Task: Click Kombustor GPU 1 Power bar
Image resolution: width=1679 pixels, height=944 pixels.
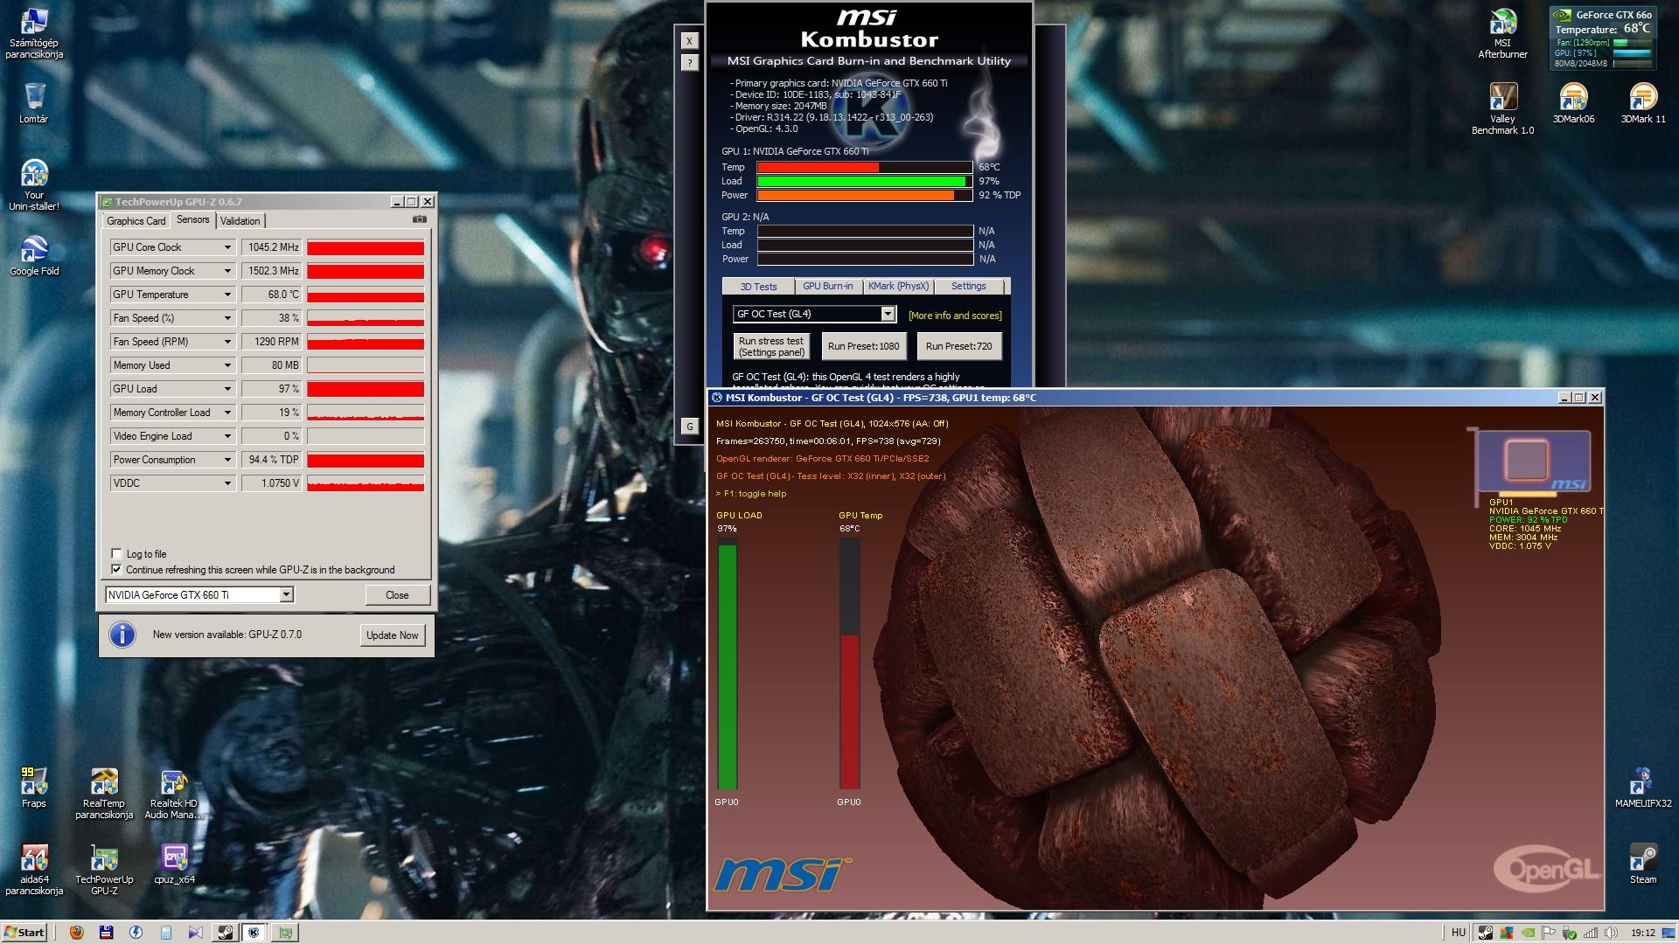Action: click(865, 195)
